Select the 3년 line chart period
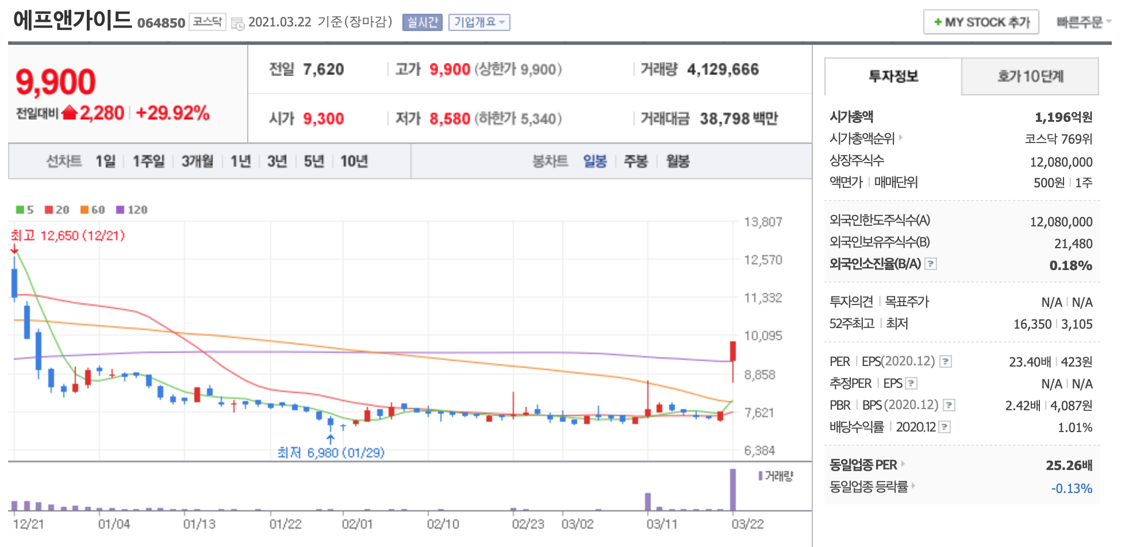 (277, 161)
